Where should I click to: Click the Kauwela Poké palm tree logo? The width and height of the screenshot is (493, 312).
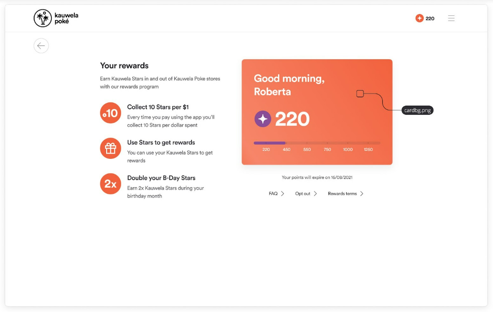click(x=43, y=18)
